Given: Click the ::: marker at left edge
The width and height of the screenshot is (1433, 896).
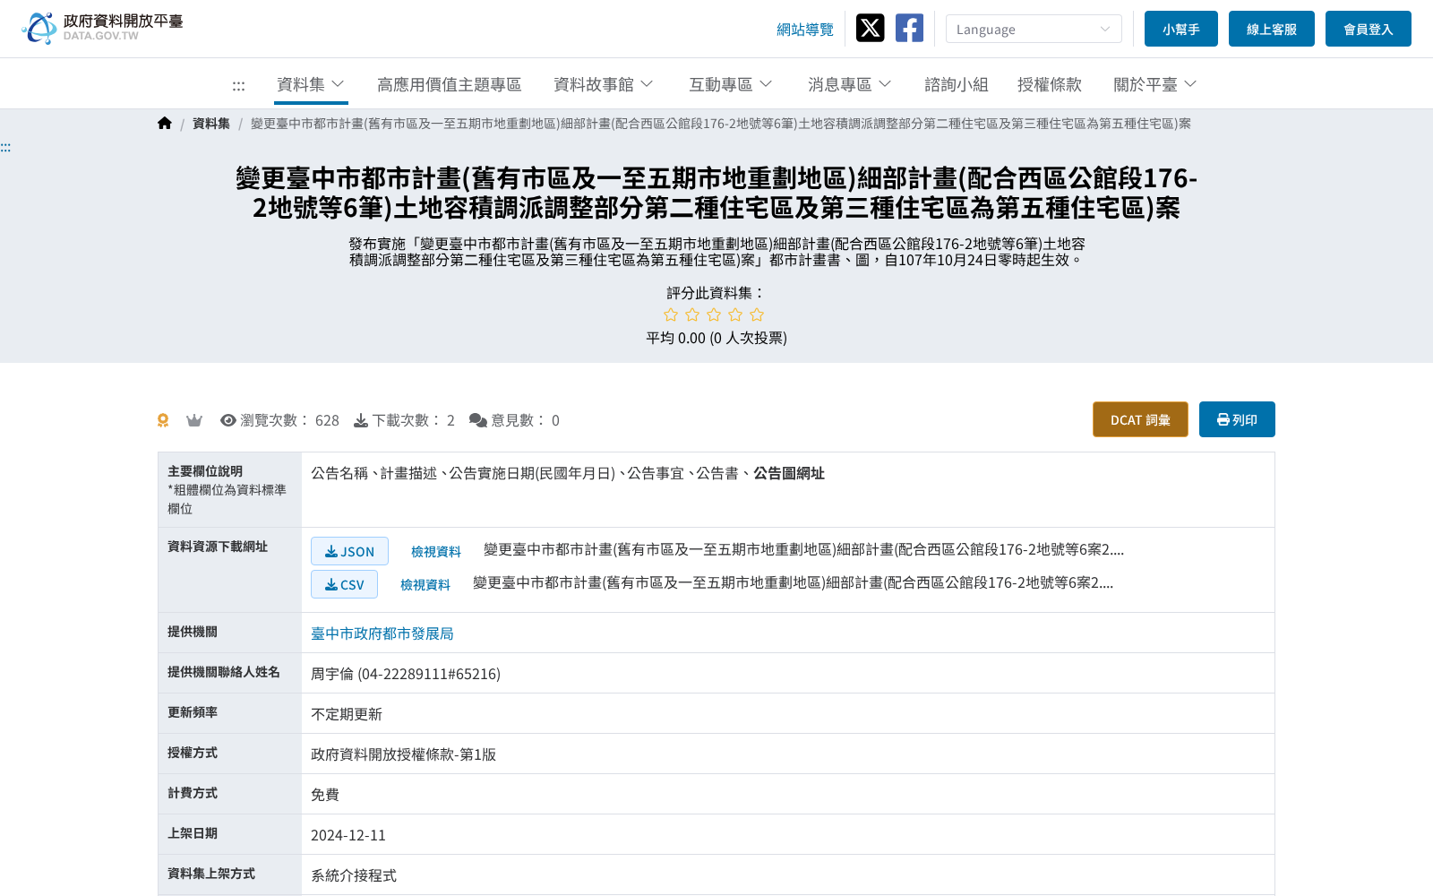Looking at the screenshot, I should (5, 148).
